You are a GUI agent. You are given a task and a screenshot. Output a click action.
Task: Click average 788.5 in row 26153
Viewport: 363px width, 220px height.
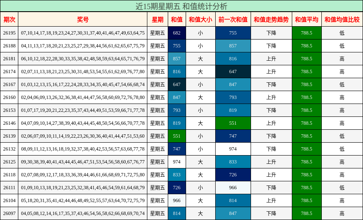point(306,110)
